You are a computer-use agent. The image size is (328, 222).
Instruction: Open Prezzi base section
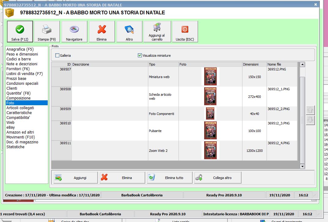pos(16,78)
